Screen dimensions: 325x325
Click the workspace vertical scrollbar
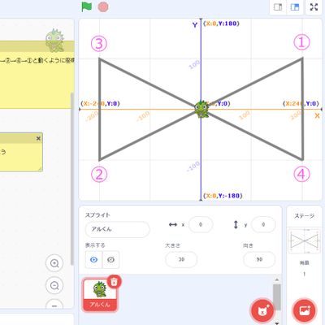pos(72,179)
